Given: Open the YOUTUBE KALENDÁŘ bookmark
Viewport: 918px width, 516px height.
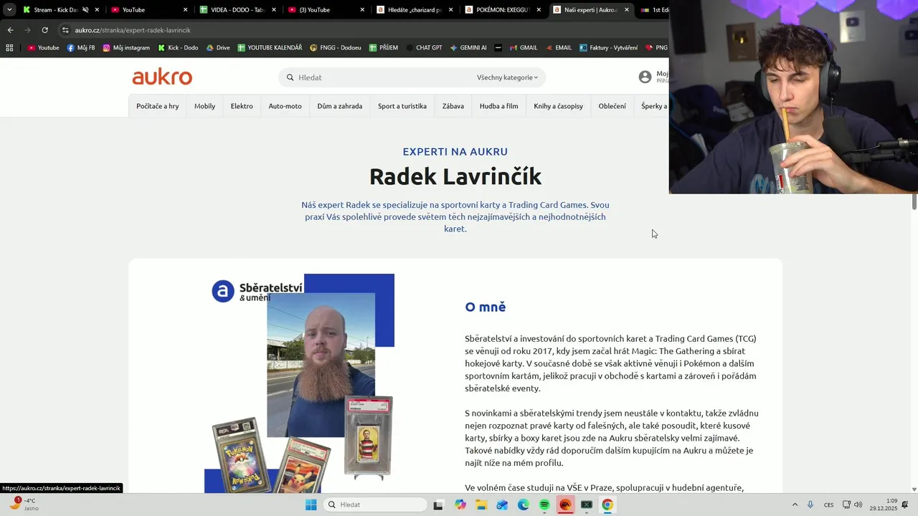Looking at the screenshot, I should (270, 47).
